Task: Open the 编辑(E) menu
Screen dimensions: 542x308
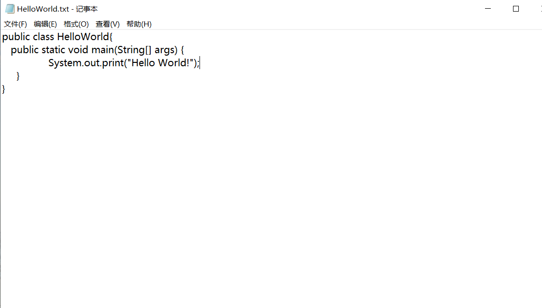Action: tap(45, 24)
